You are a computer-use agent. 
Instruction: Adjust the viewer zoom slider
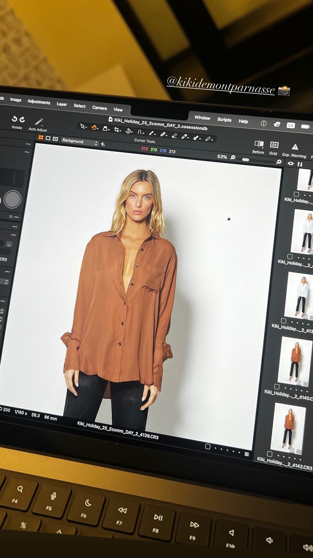tap(245, 160)
